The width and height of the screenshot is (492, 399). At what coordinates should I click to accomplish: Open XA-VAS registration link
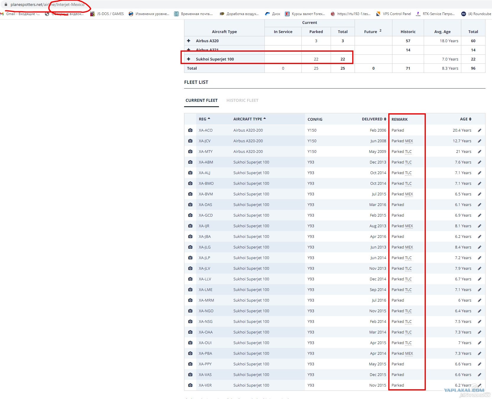[x=205, y=375]
